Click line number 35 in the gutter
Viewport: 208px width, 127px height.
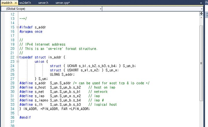12,113
